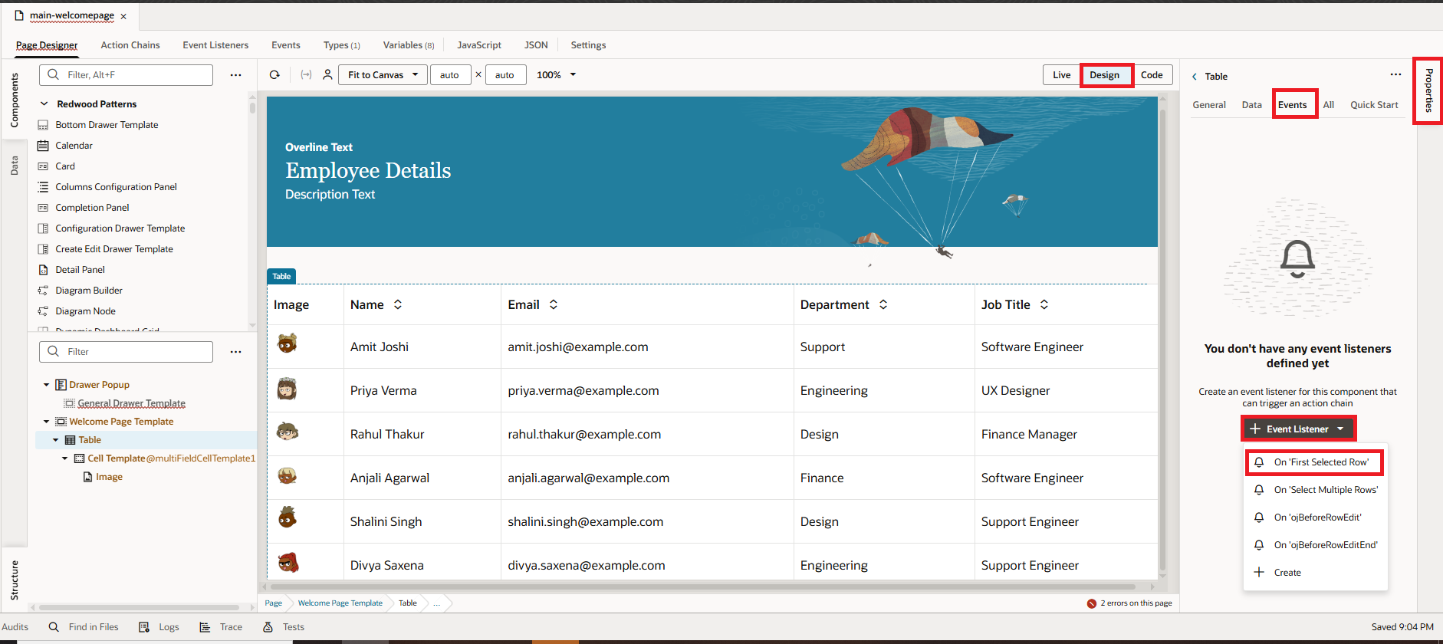Click 2 errors on this page link
1443x644 pixels.
coord(1136,603)
